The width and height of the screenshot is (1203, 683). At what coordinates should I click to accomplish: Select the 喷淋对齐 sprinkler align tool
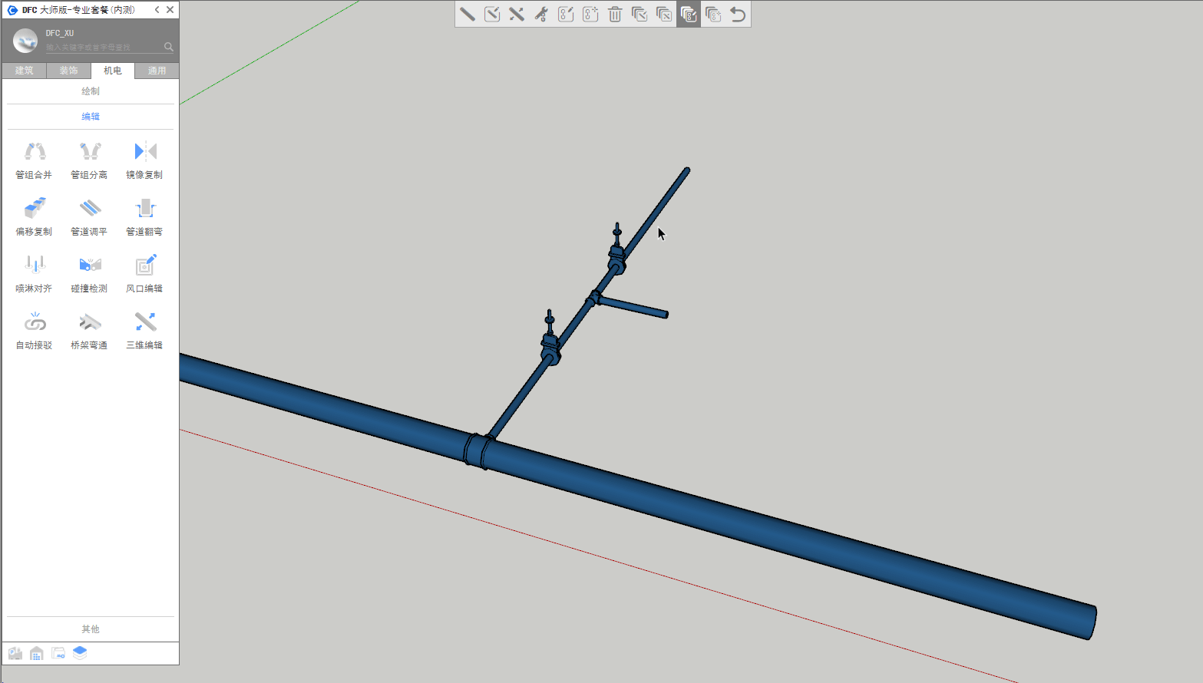[x=35, y=273]
